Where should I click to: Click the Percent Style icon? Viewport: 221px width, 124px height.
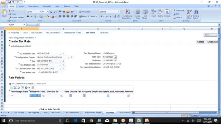point(107,17)
